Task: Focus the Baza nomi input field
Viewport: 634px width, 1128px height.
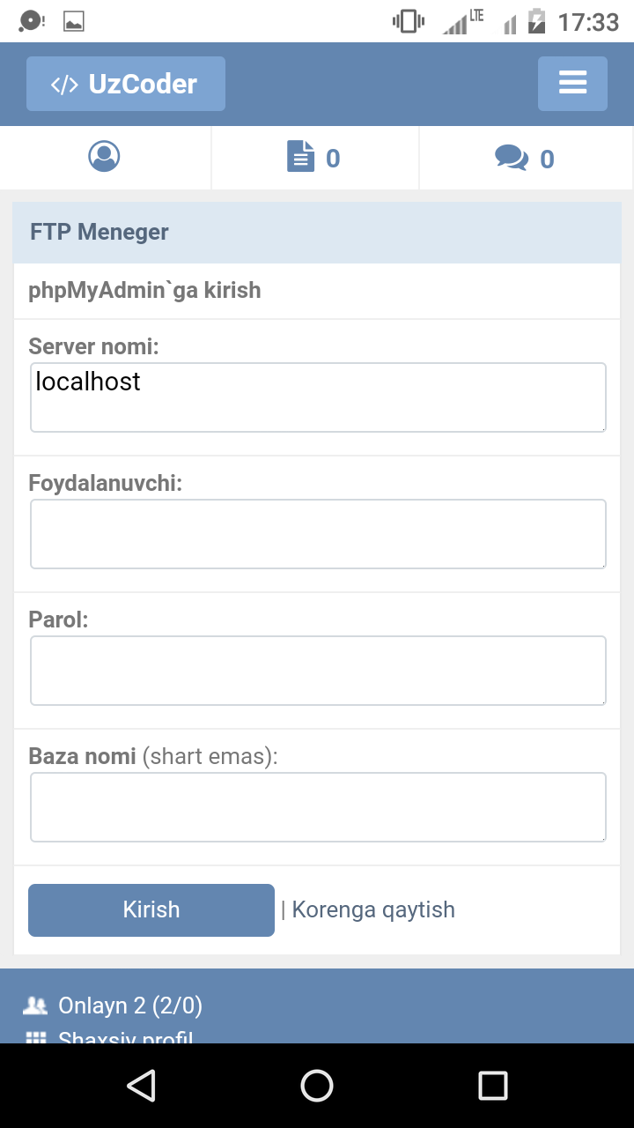Action: [x=318, y=807]
